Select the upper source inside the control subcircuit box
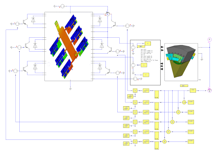Screen dimensions: 217x151 [133, 48]
